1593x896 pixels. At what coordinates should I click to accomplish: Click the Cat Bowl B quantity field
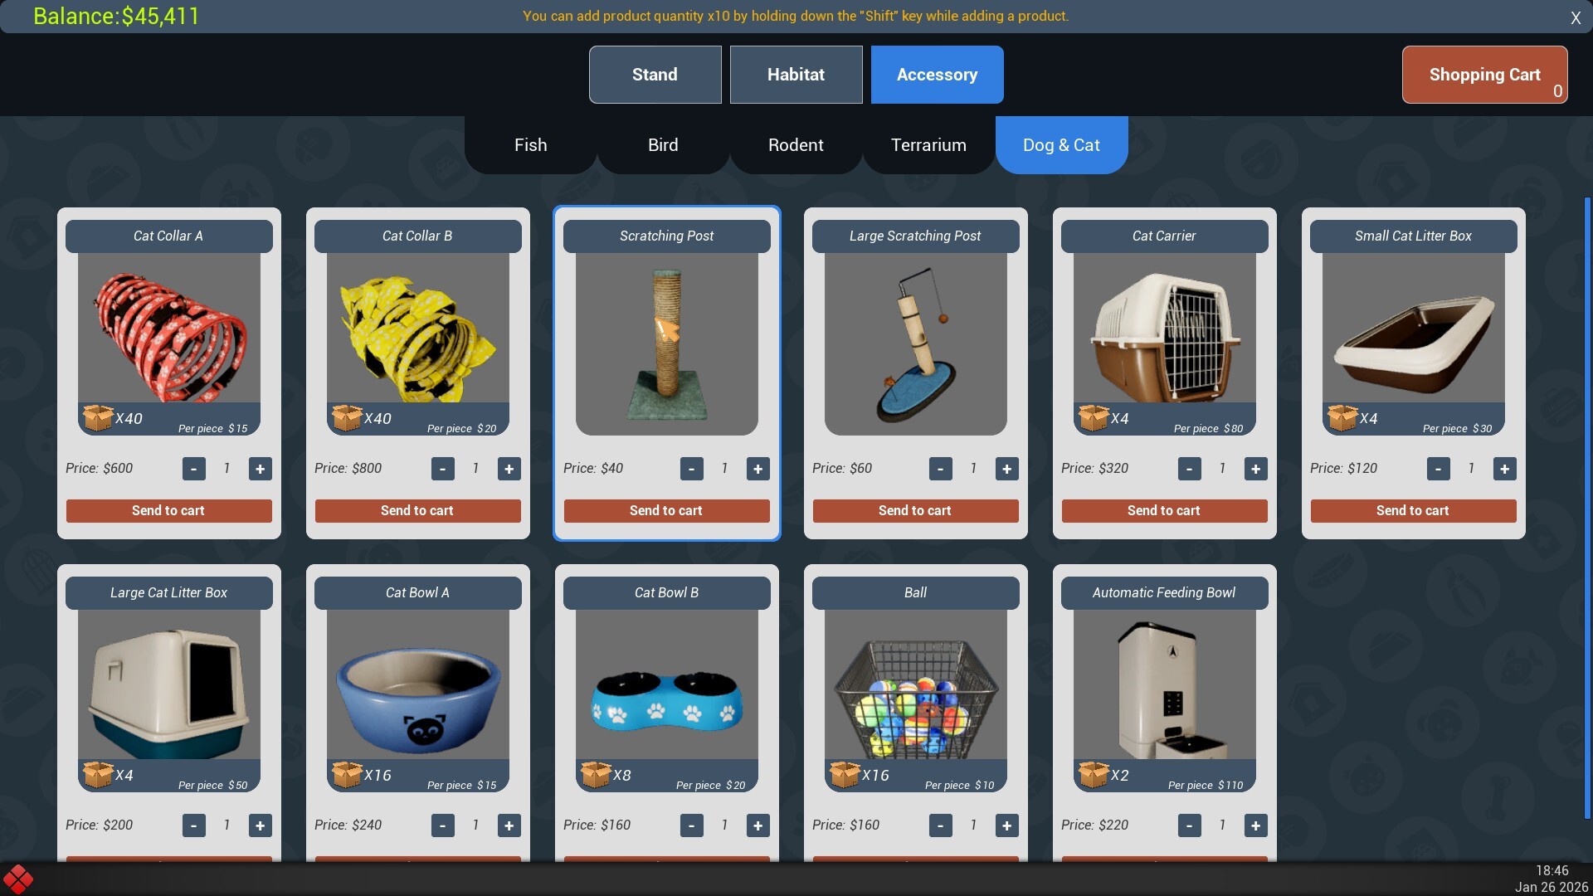point(724,825)
